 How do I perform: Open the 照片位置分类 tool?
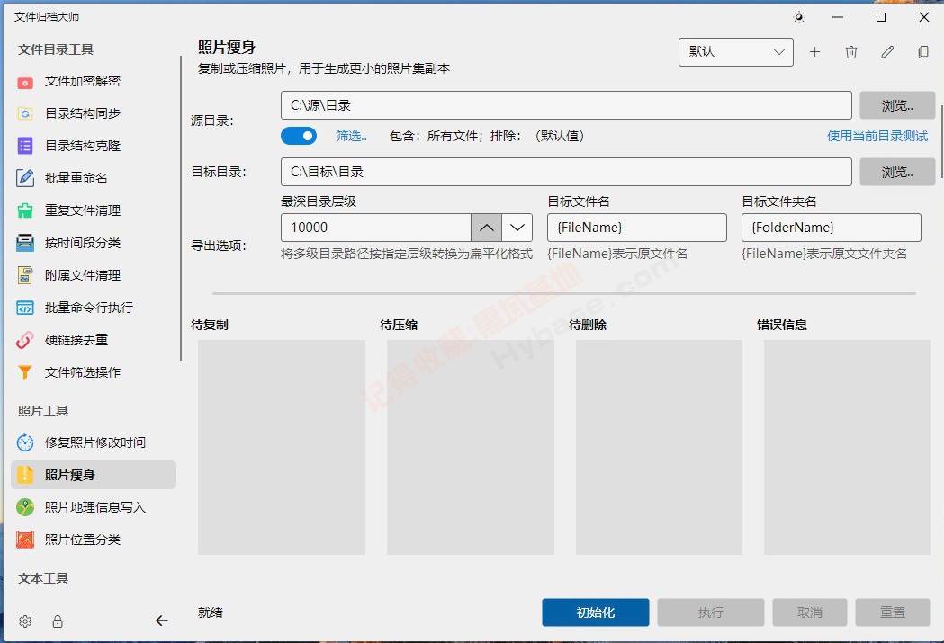click(x=83, y=540)
